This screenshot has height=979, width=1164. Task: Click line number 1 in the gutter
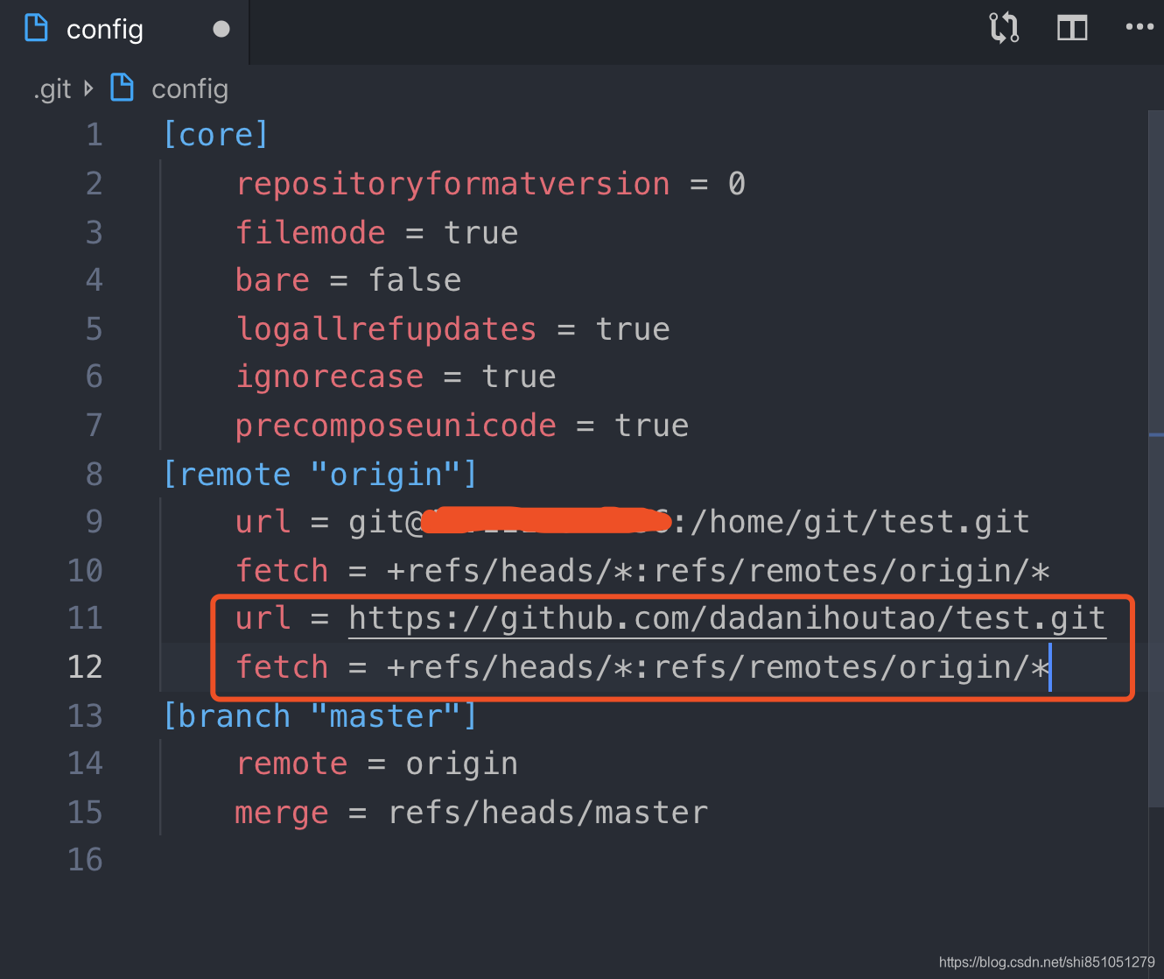pyautogui.click(x=95, y=135)
